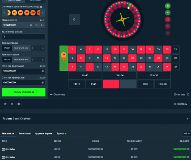This screenshot has height=160, width=191.
Task: Click the number of bets input field
Action: coord(24,36)
